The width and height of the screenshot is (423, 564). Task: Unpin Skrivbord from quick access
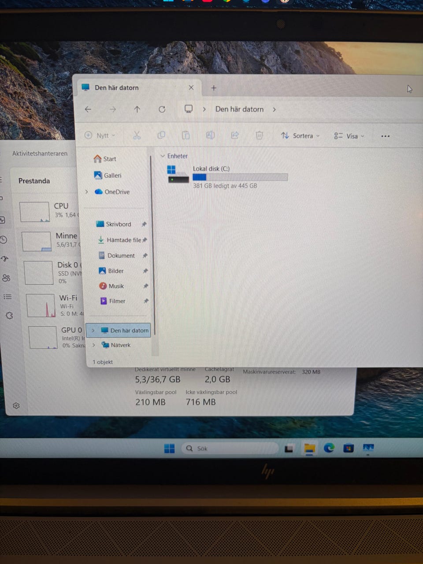144,224
